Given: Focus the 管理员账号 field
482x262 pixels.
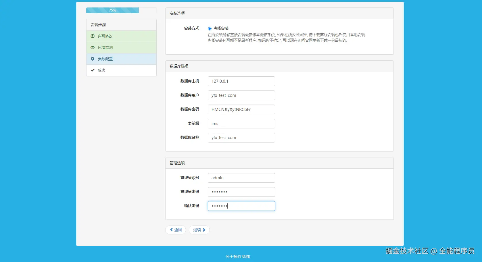Looking at the screenshot, I should tap(241, 178).
